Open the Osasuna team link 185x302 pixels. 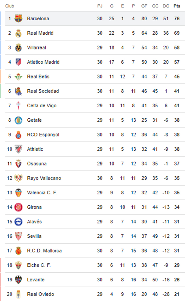37,164
